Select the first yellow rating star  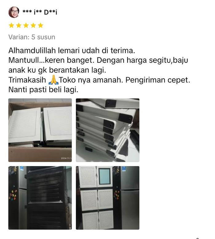(x=11, y=25)
